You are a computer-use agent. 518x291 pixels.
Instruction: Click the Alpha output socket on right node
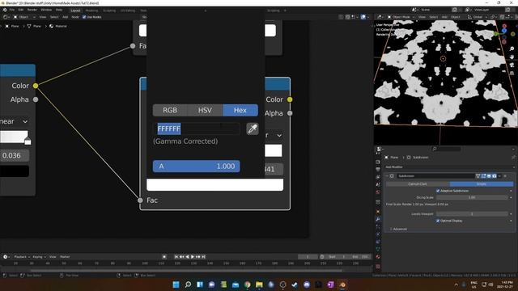(x=290, y=113)
